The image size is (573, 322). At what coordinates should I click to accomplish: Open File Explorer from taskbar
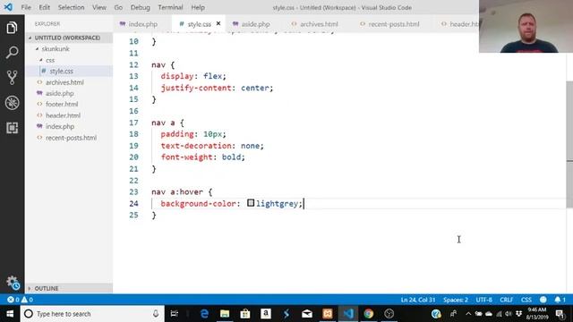pyautogui.click(x=225, y=314)
